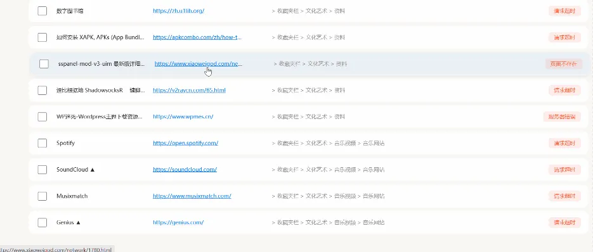Visit the https://www.wpmes.cn/ link
This screenshot has height=252, width=593.
click(x=183, y=117)
